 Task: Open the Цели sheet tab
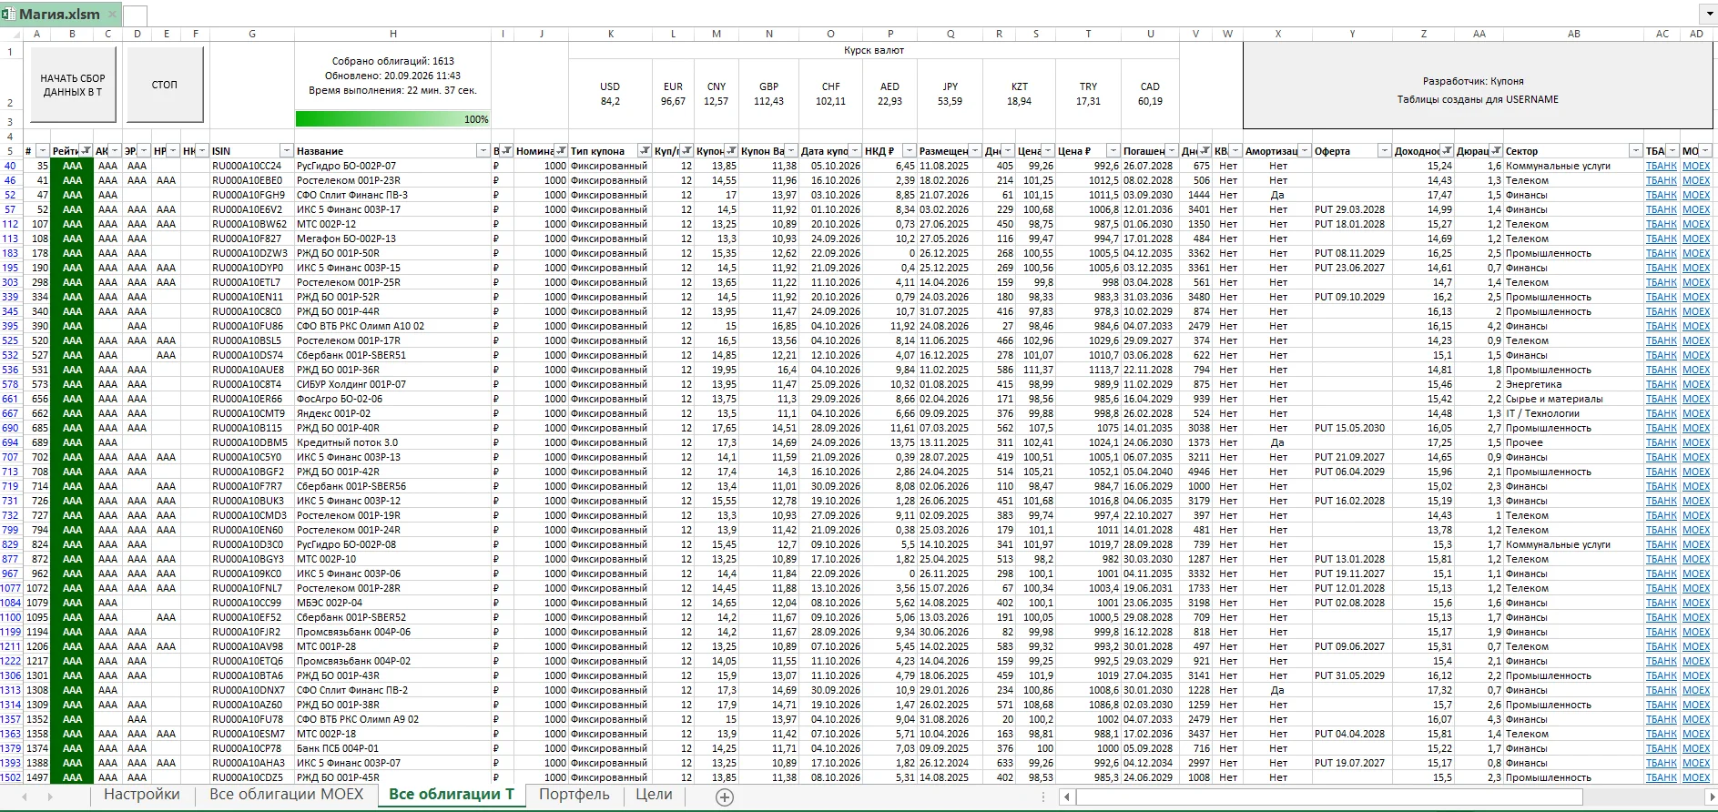coord(654,795)
